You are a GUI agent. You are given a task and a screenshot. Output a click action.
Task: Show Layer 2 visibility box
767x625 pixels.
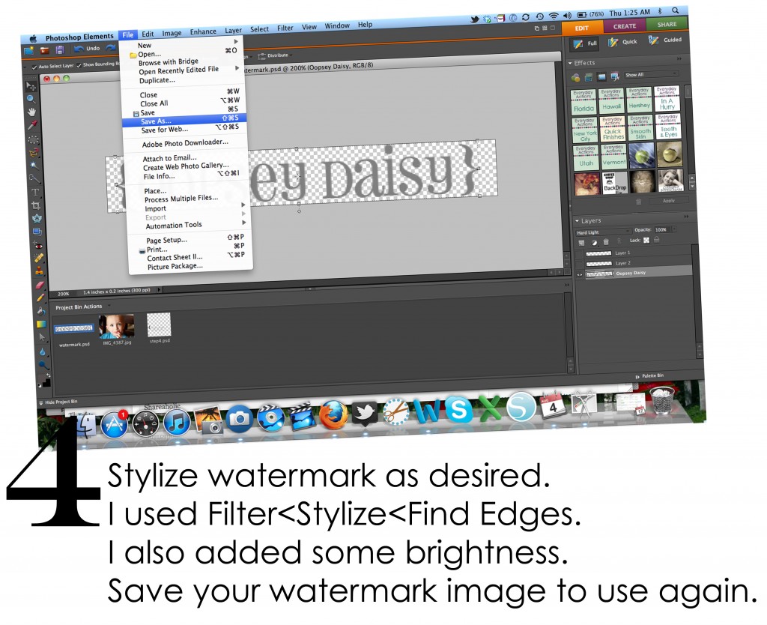[x=580, y=265]
